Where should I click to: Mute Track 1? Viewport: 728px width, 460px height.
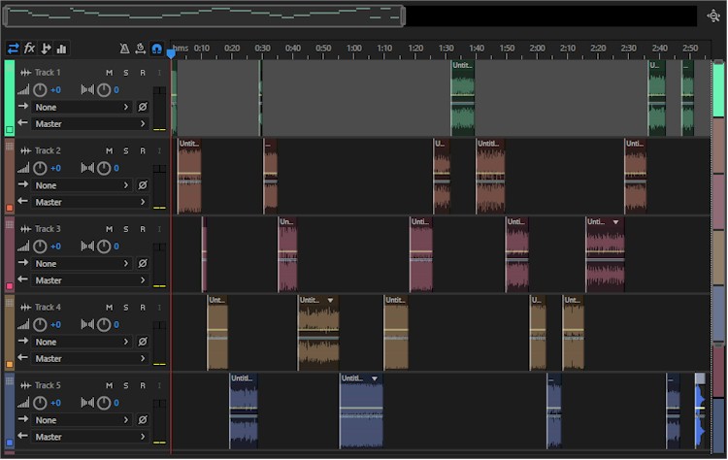coord(109,73)
